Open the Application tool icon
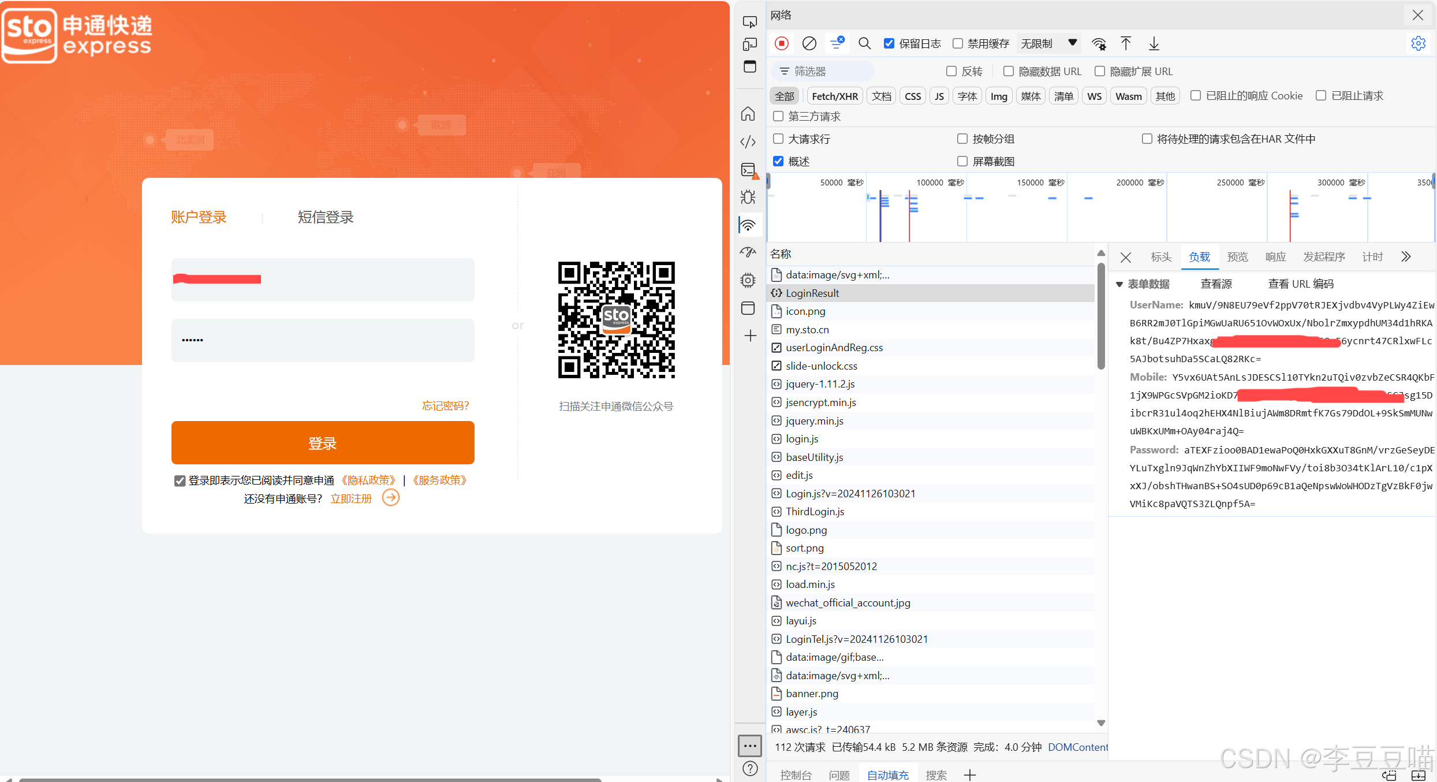Viewport: 1437px width, 782px height. (x=748, y=308)
